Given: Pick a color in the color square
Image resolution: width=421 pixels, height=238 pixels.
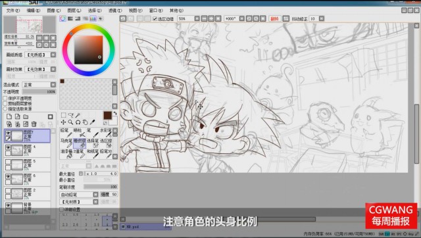Looking at the screenshot, I should [x=88, y=50].
